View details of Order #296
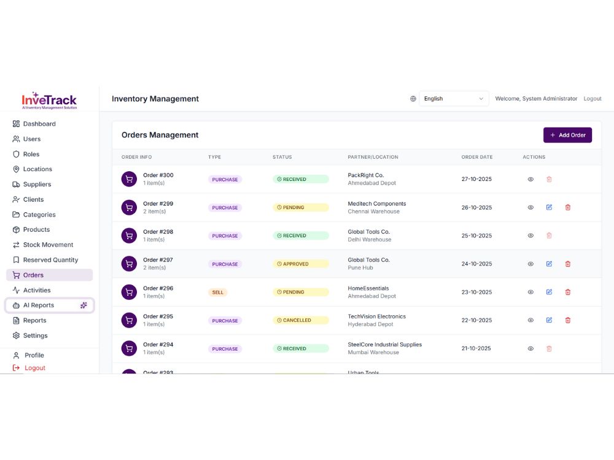The height and width of the screenshot is (460, 614). (530, 292)
